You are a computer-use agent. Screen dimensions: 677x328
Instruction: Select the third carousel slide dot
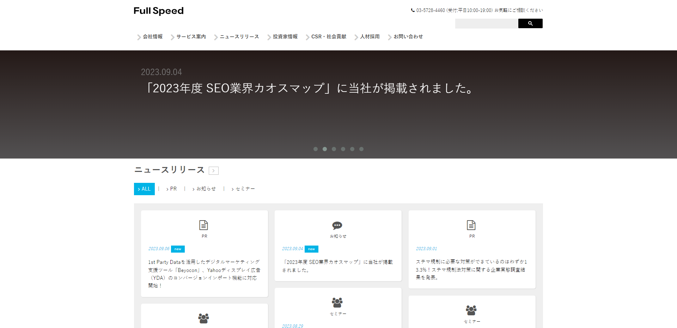click(334, 149)
